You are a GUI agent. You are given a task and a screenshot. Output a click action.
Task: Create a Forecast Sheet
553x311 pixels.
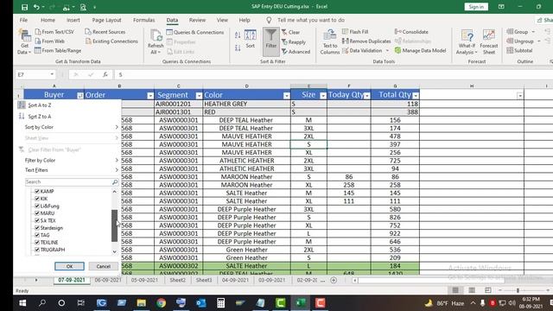(x=489, y=41)
